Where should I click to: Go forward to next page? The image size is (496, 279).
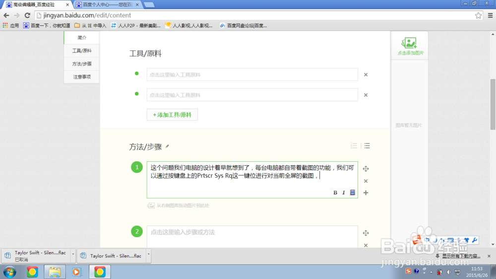(x=17, y=15)
